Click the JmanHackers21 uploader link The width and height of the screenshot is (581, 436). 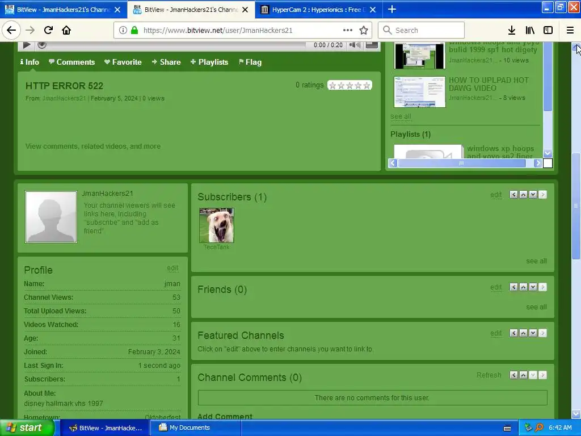pyautogui.click(x=64, y=98)
